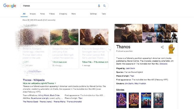Click More images overlay

169,40
